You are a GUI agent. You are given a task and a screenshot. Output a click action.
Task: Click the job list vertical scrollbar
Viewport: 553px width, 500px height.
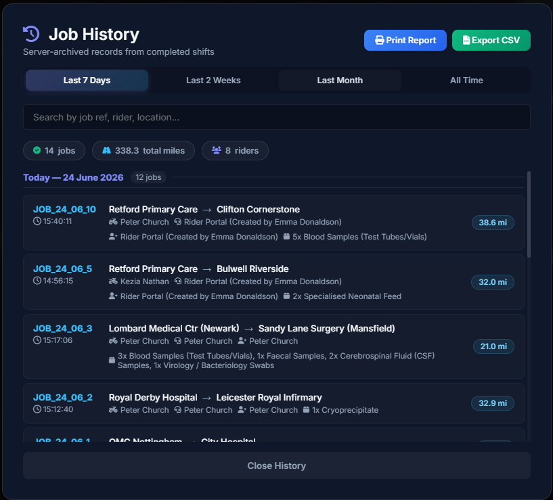[x=529, y=214]
